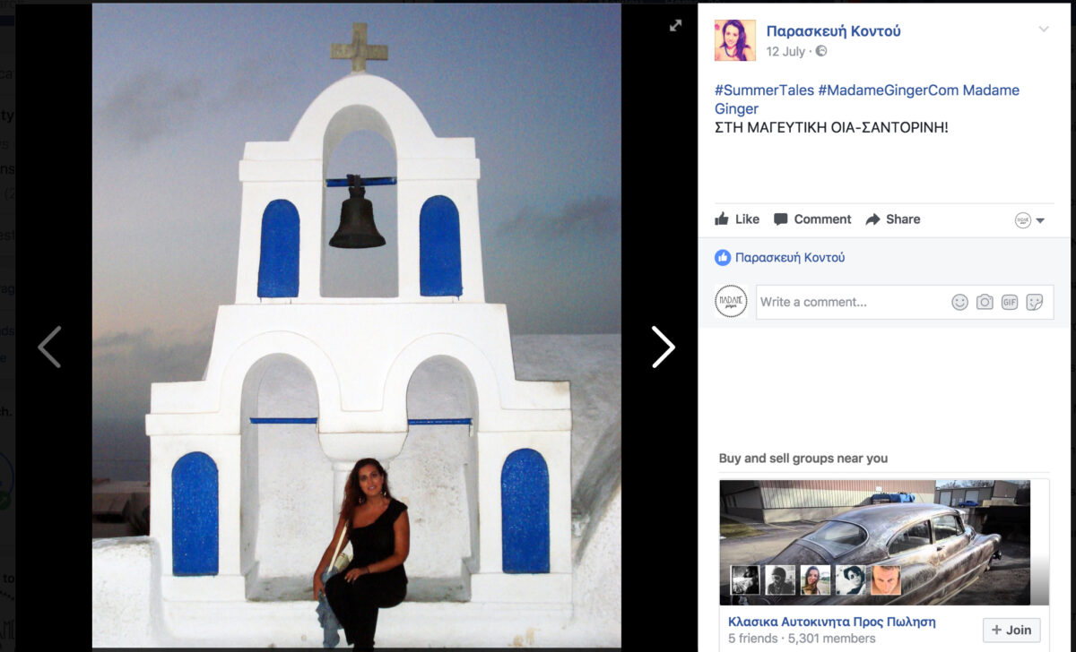Go to the previous photo arrow
Image resolution: width=1076 pixels, height=652 pixels.
point(49,347)
